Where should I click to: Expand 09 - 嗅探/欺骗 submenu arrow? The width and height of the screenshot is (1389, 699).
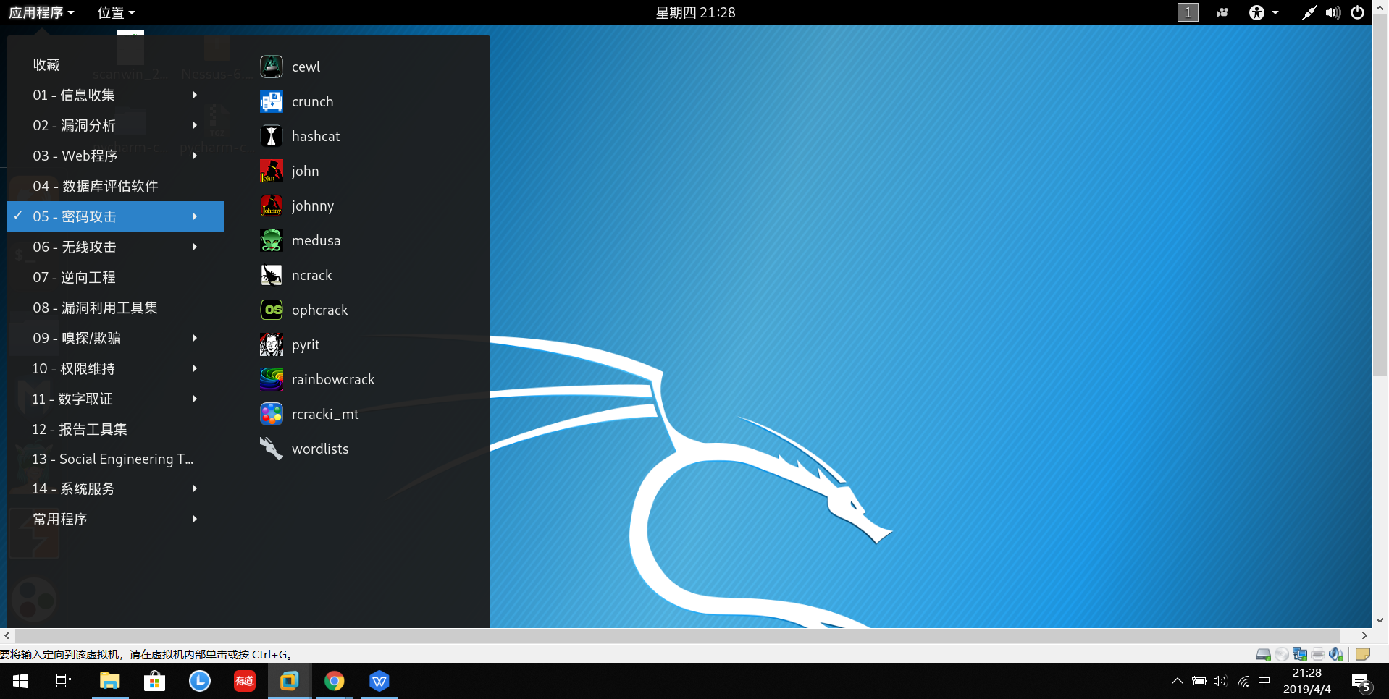pyautogui.click(x=195, y=338)
